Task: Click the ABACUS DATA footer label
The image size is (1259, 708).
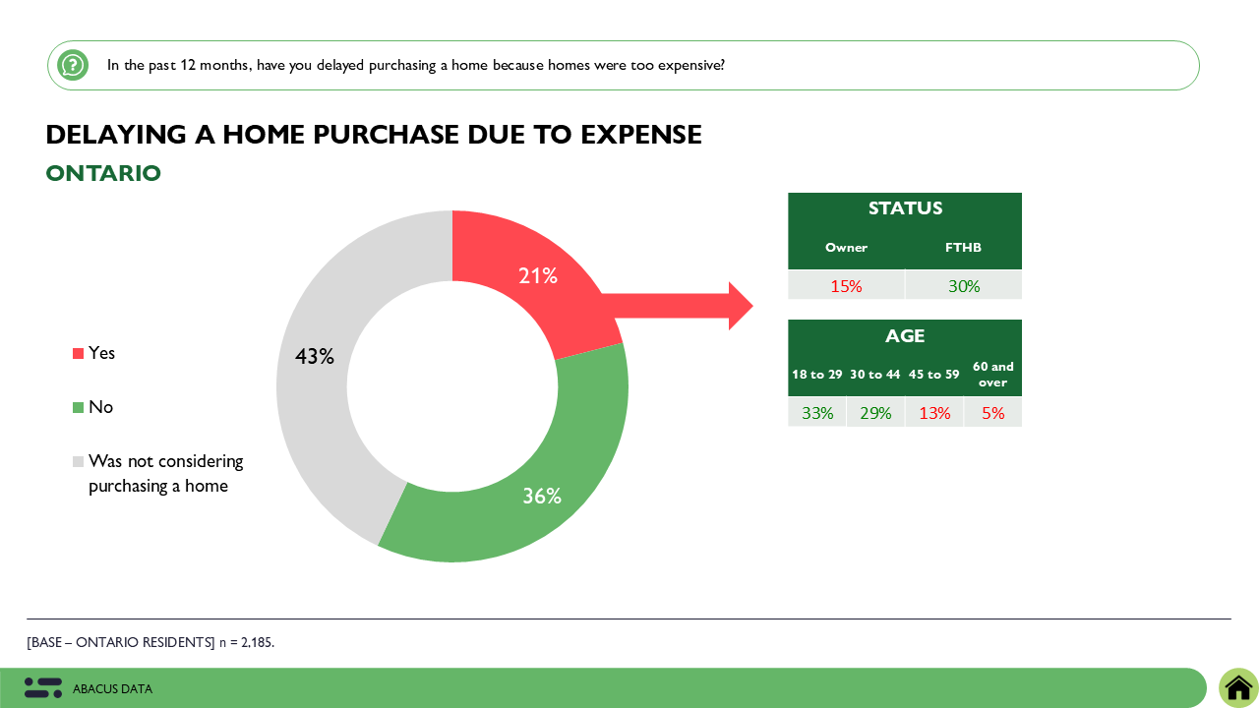Action: [112, 689]
